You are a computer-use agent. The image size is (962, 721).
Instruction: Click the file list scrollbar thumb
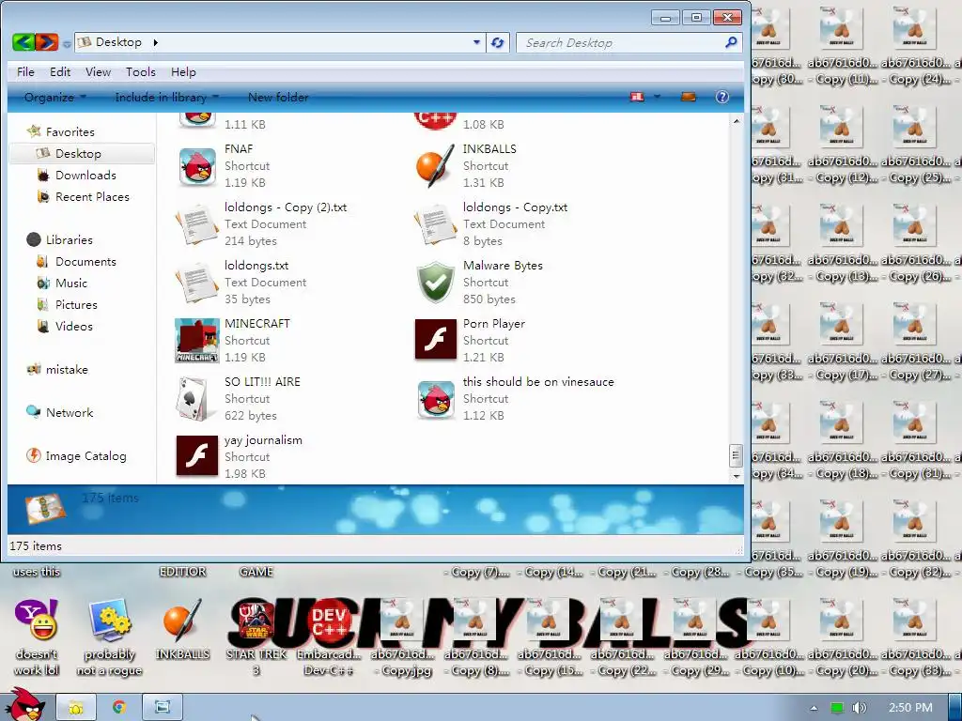point(736,455)
